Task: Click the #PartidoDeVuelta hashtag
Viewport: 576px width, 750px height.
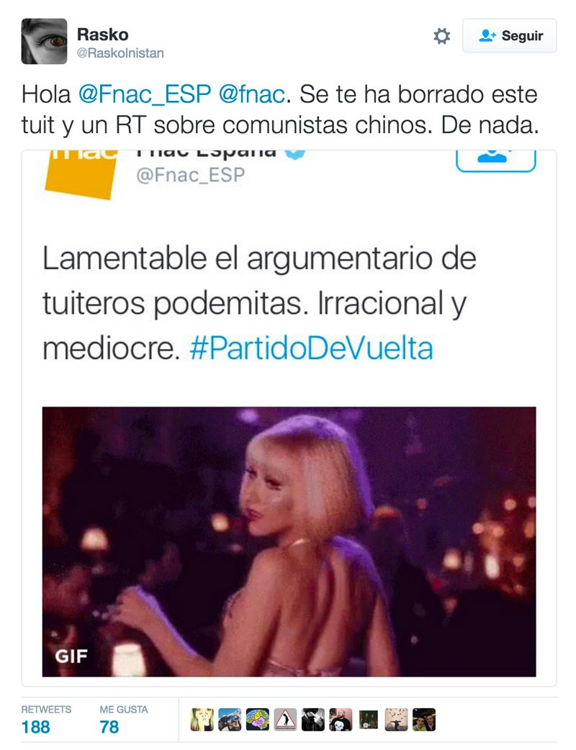Action: pyautogui.click(x=311, y=348)
